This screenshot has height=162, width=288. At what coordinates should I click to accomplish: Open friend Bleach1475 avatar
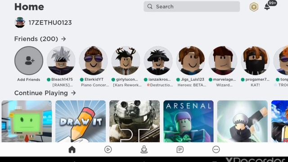(61, 61)
